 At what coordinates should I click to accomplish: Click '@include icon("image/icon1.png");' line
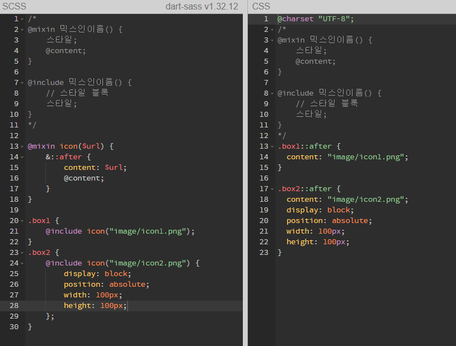tap(120, 231)
